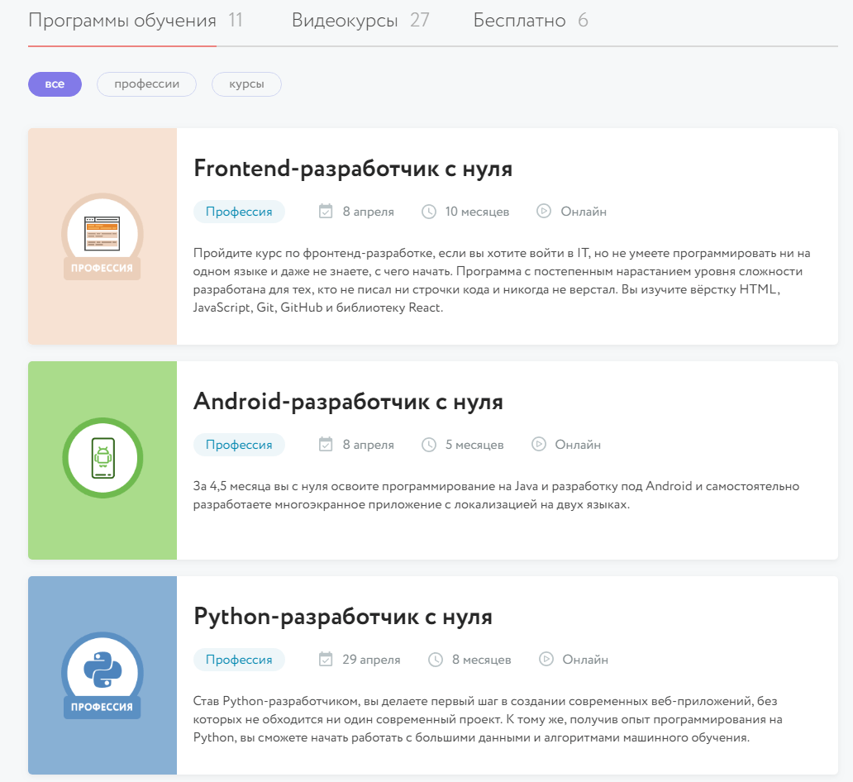Click 'Онлайн' label on Frontend card

tap(584, 212)
